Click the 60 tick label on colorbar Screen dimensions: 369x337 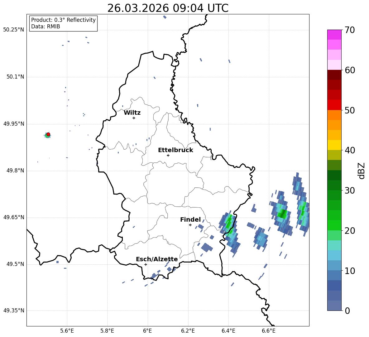pyautogui.click(x=349, y=70)
